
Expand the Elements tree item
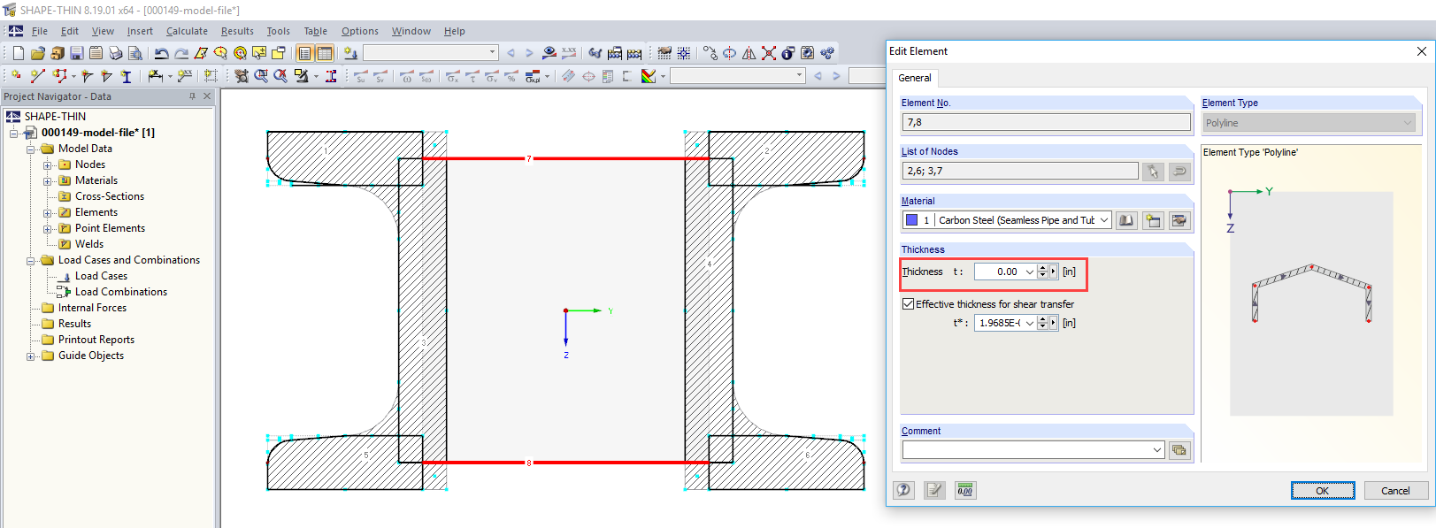point(48,213)
